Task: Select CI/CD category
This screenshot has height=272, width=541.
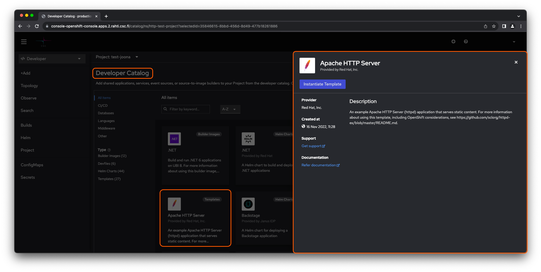Action: coord(103,106)
